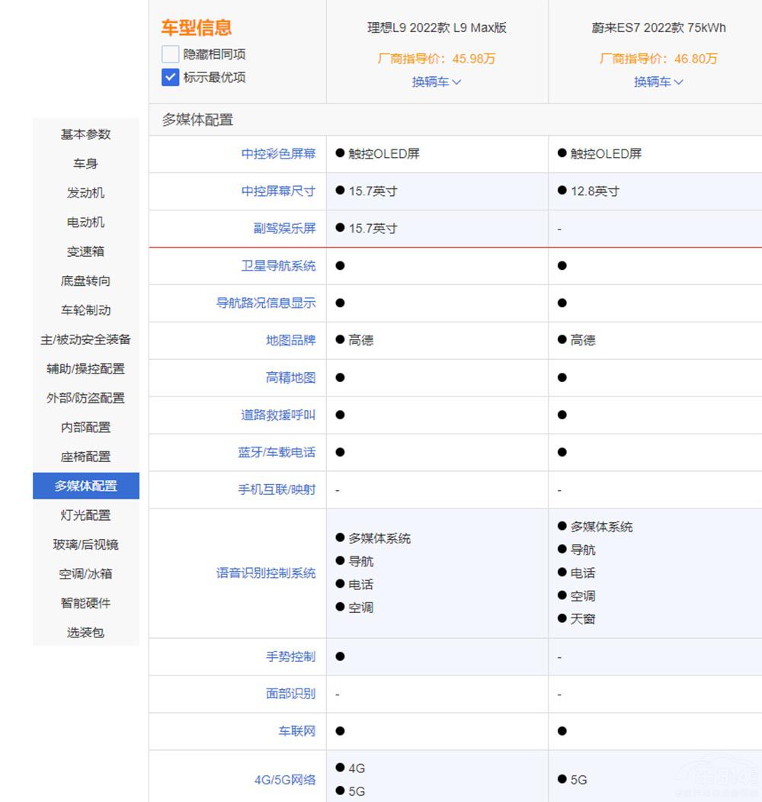The image size is (762, 802).
Task: Go to 发动机 section in sidebar
Action: (x=86, y=193)
